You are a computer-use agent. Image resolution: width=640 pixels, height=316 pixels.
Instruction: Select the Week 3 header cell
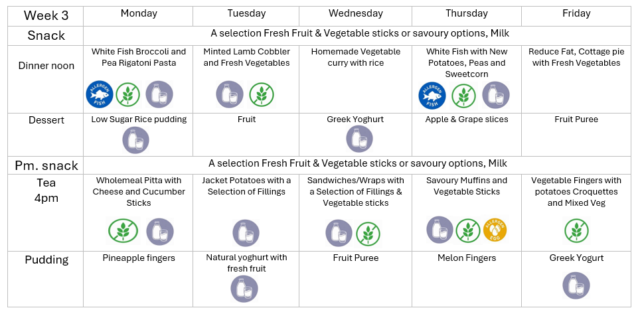(45, 15)
